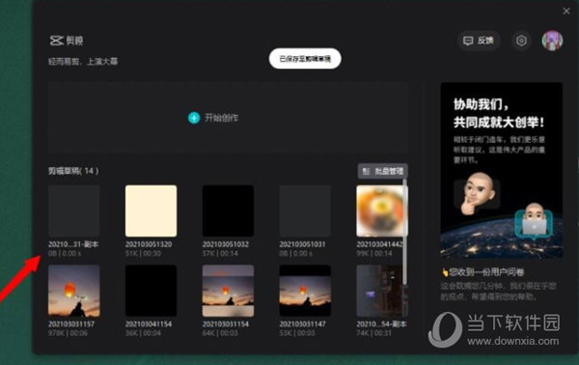Open the 协助我们 promo banner
This screenshot has height=365, width=579.
point(502,170)
